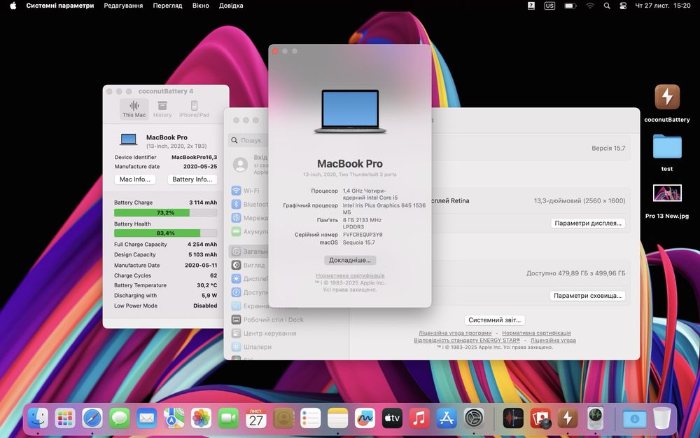Open coconutBattery desktop shortcut icon
Viewport: 700px width, 438px height.
(667, 97)
